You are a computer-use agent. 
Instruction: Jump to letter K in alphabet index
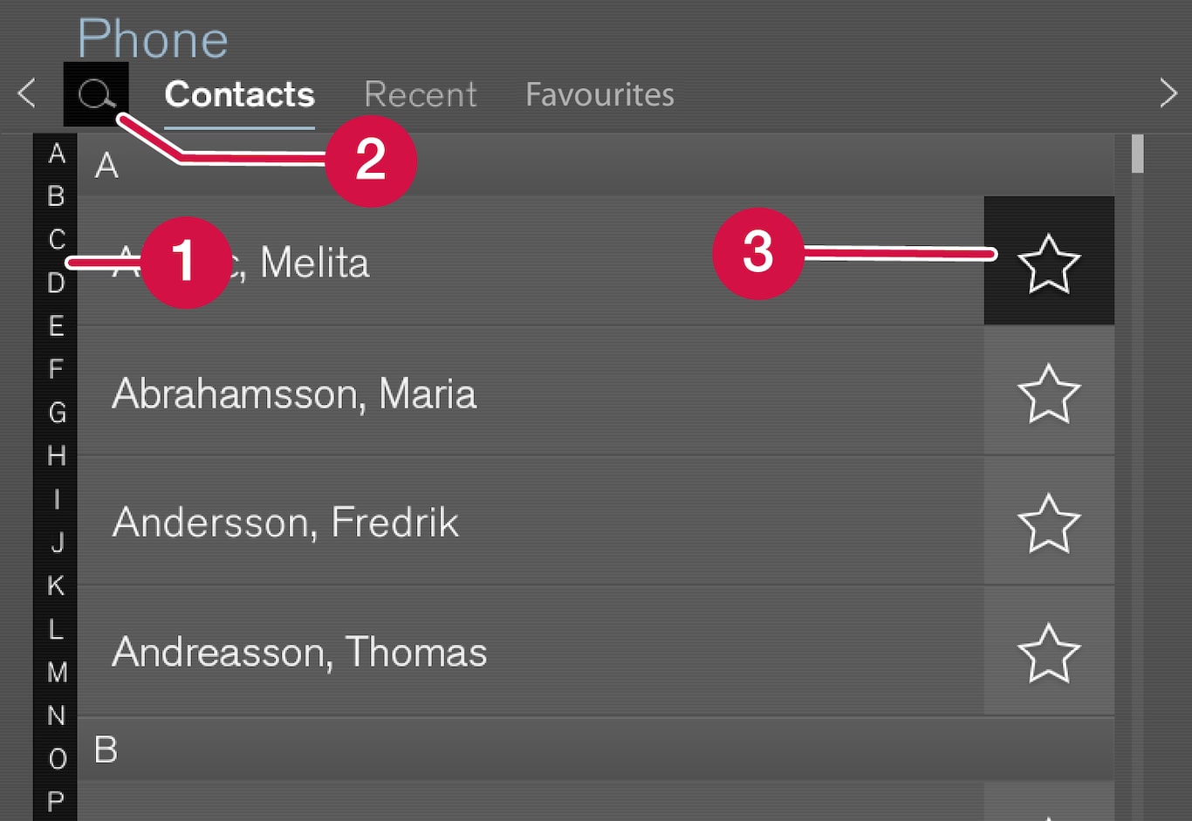(x=56, y=585)
